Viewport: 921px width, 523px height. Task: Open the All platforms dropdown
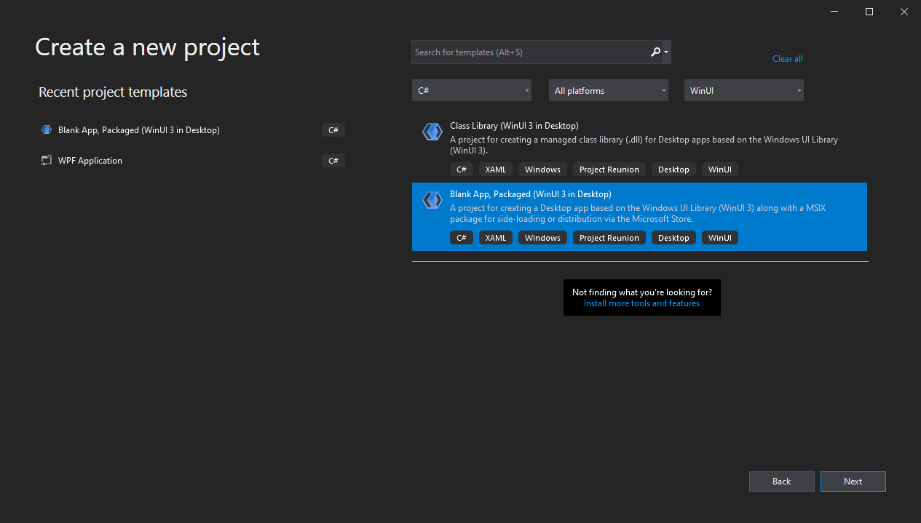[x=608, y=90]
